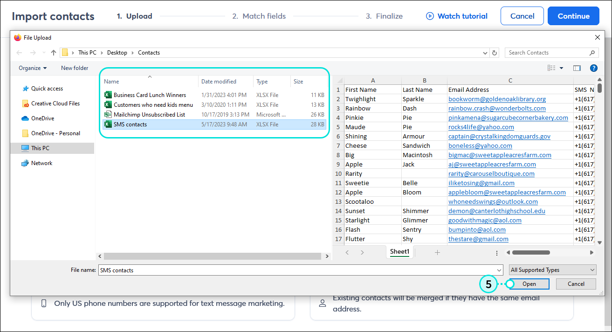The image size is (612, 332).
Task: Click This PC in the path breadcrumb
Action: coord(87,53)
